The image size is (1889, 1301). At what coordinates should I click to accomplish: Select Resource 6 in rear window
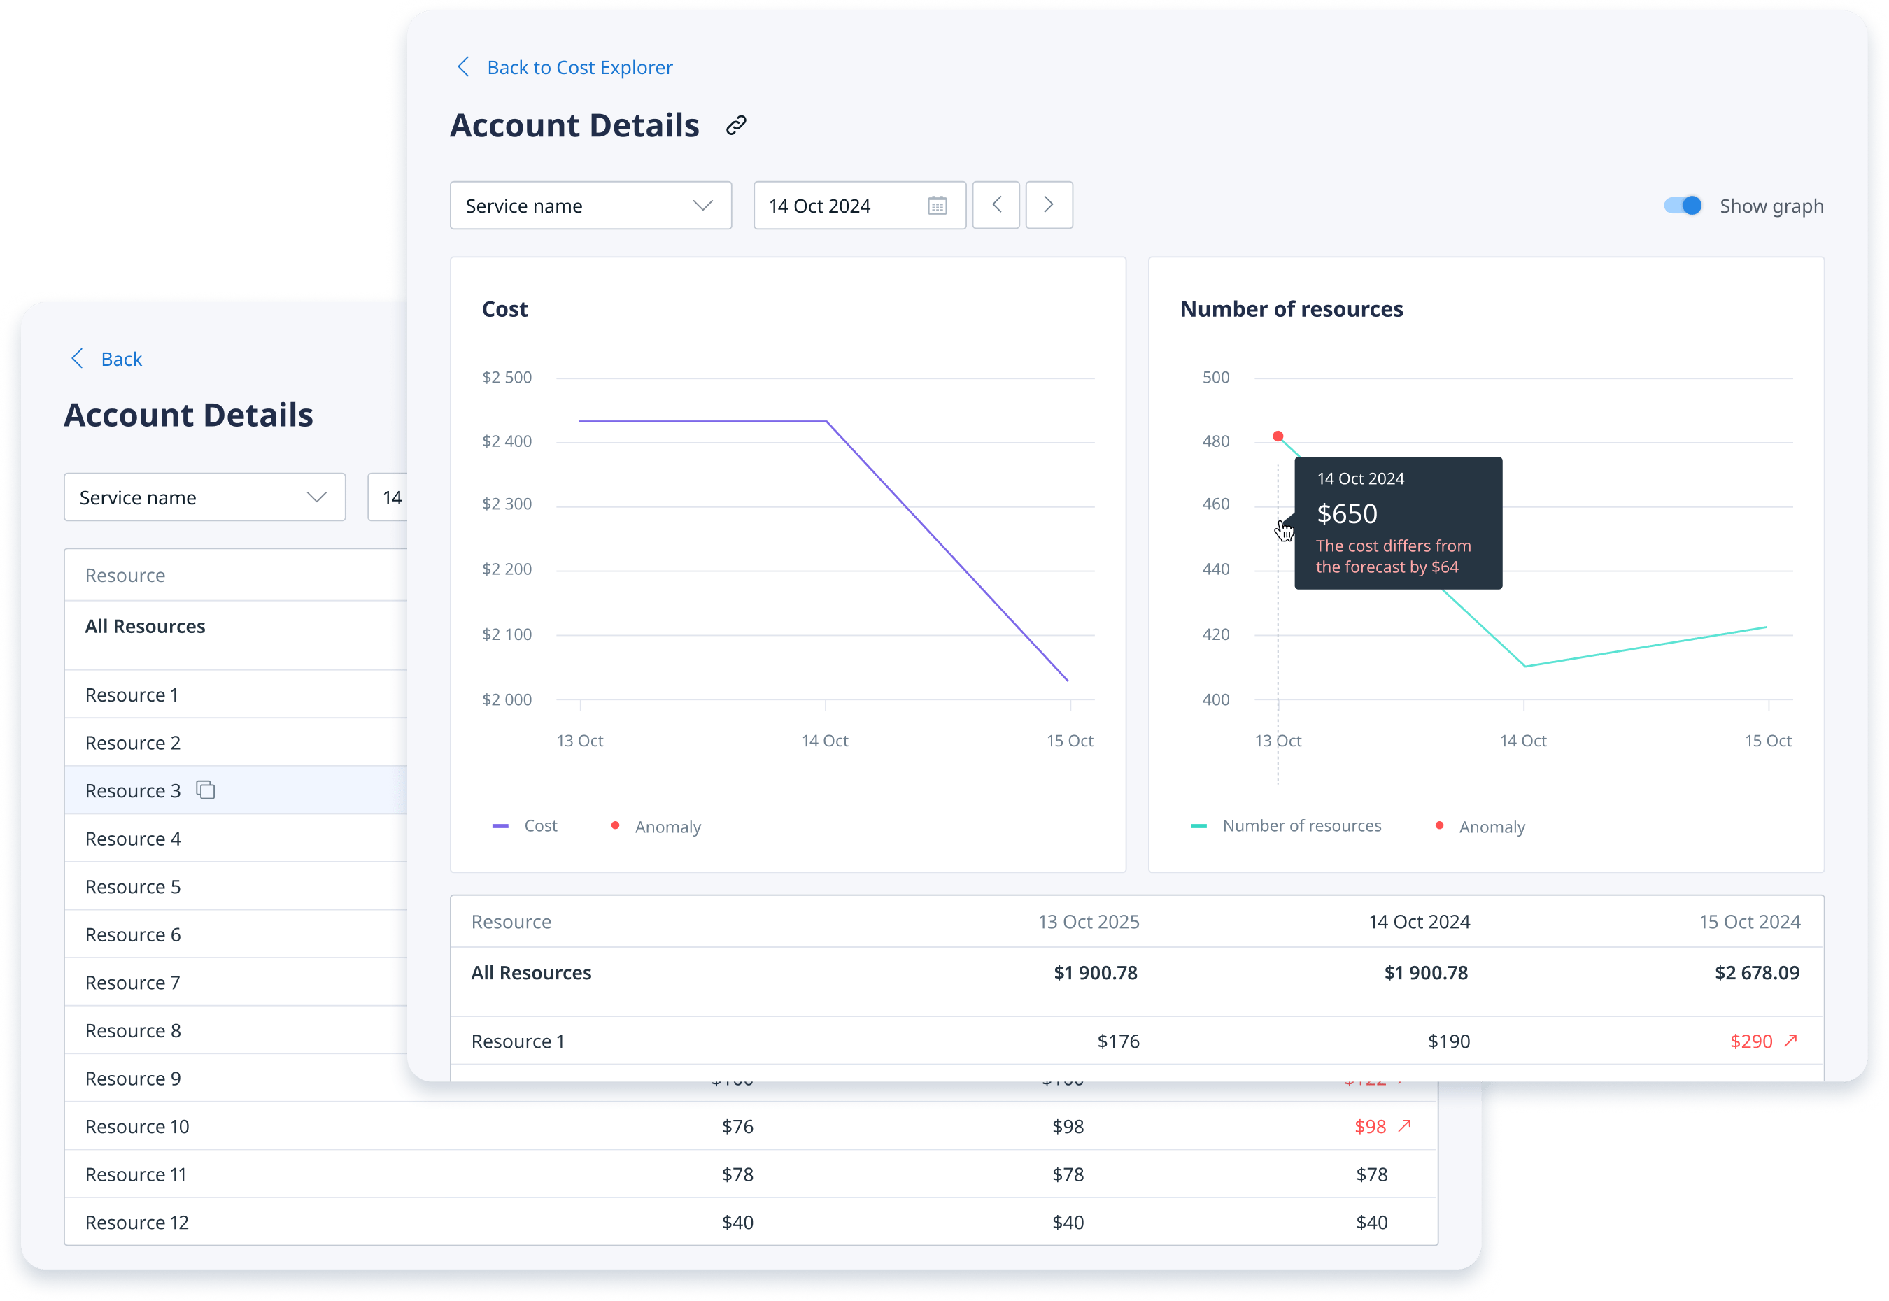[236, 934]
